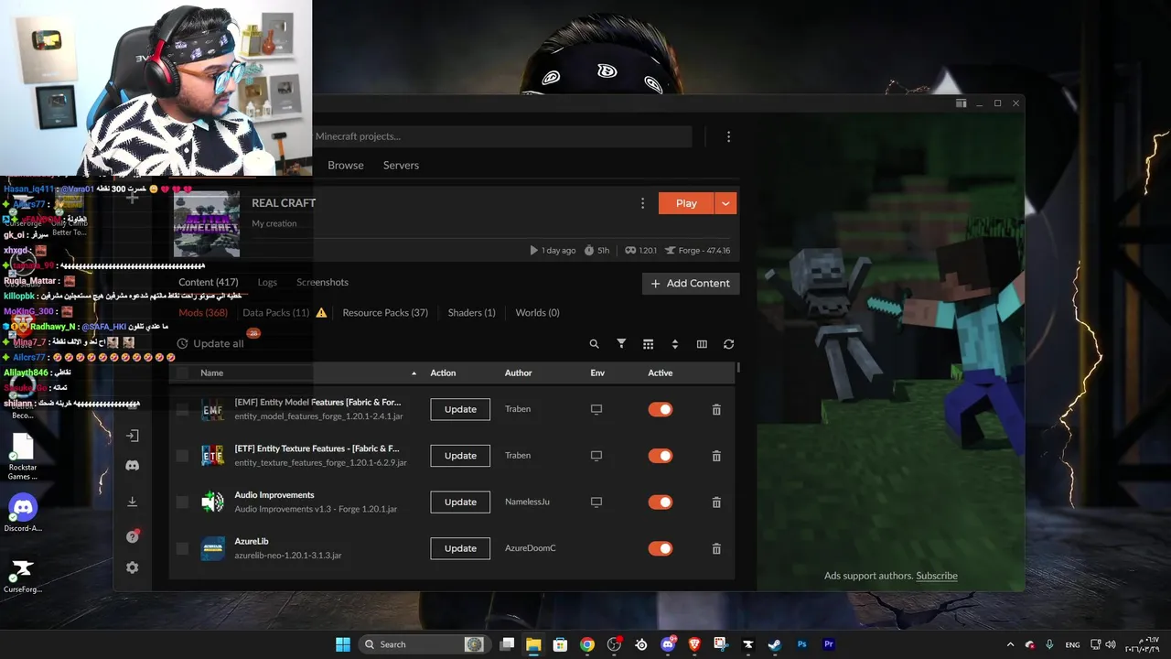The height and width of the screenshot is (659, 1171).
Task: Select the Shaders (1) tab
Action: (x=471, y=313)
